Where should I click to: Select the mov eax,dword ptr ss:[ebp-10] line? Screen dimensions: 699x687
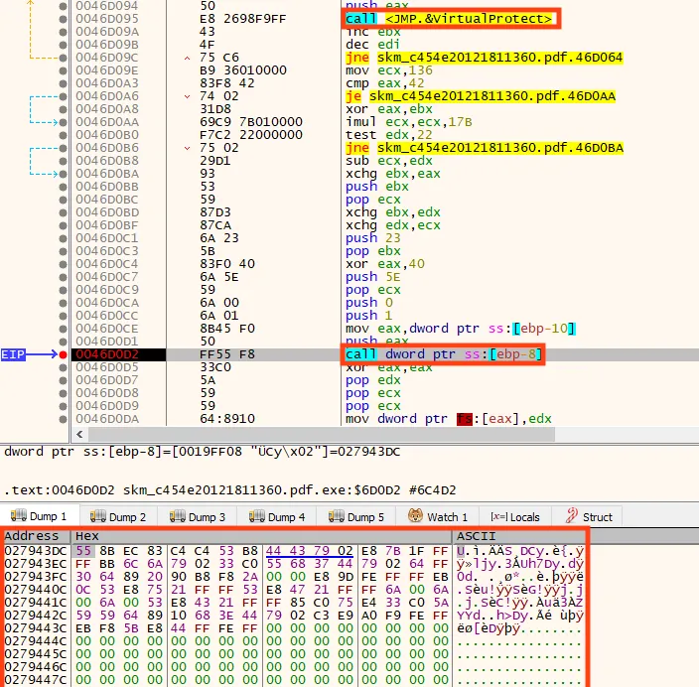[x=461, y=329]
